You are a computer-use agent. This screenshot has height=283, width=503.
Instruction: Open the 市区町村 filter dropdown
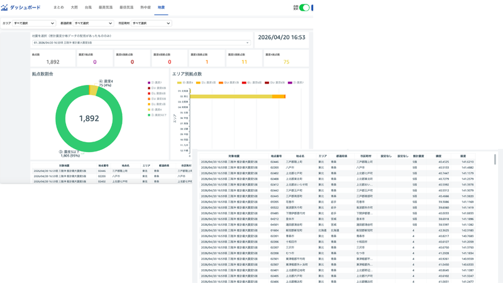(x=151, y=23)
